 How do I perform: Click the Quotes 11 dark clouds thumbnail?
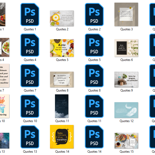tap(62, 106)
